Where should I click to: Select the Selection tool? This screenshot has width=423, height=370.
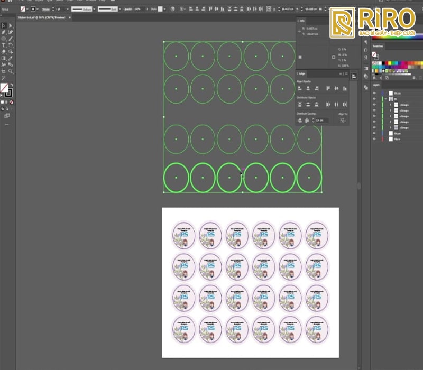pos(4,25)
